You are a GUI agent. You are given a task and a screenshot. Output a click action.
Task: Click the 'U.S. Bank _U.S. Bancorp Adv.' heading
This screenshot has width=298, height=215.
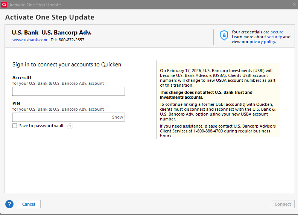52,33
